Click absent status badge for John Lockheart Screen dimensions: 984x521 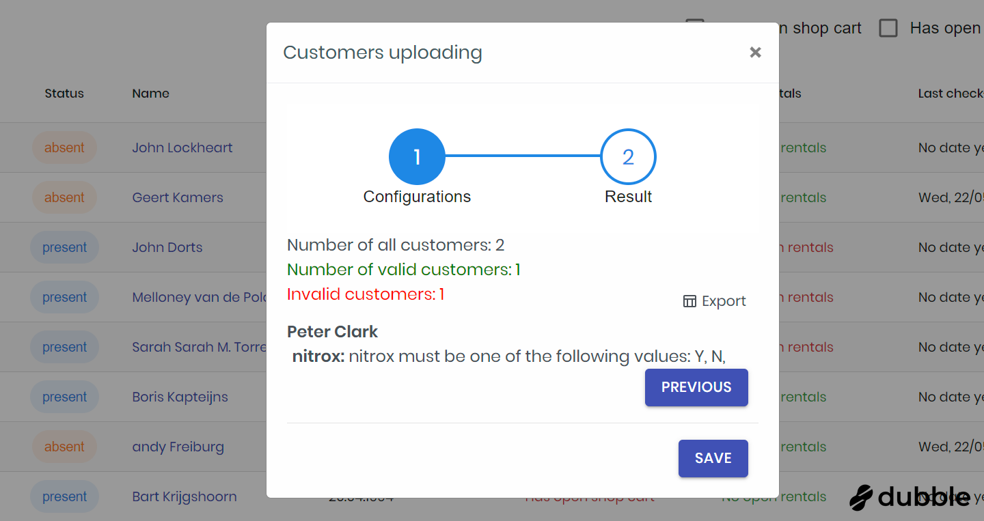(x=64, y=147)
